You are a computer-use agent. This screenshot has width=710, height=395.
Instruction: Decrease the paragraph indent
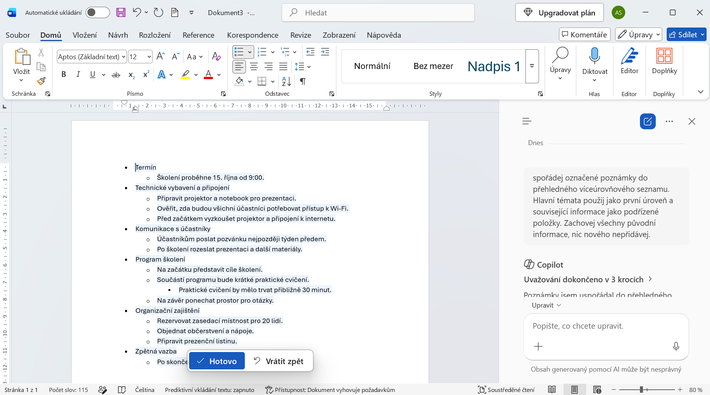pos(310,52)
